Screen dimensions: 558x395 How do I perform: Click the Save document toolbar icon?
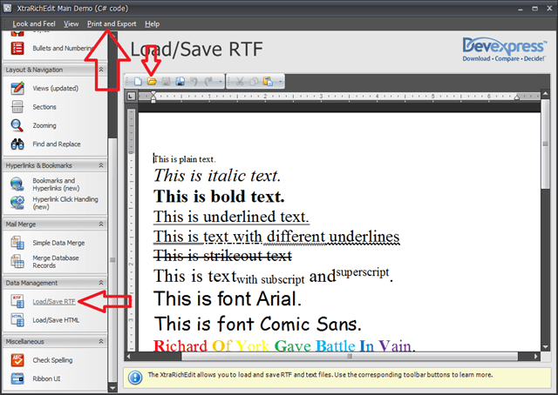166,82
